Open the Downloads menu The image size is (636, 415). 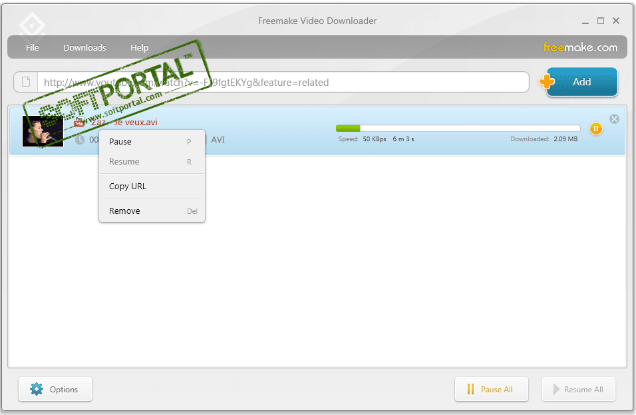[x=84, y=47]
